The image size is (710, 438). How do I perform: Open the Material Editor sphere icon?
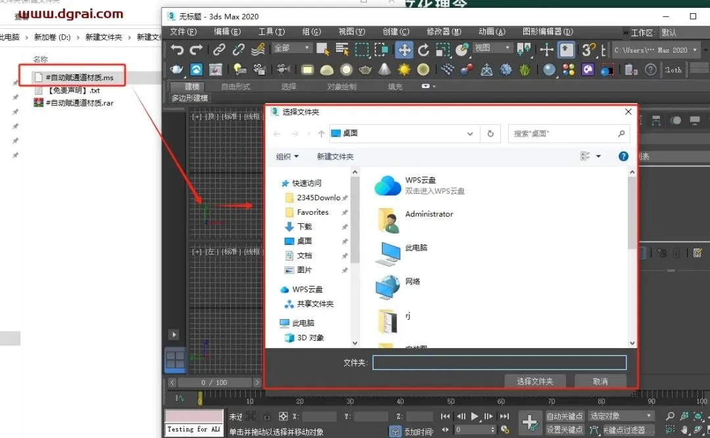(549, 69)
